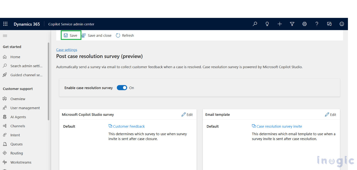Edit the Microsoft Copilot Studio survey
The height and width of the screenshot is (170, 357).
(x=187, y=115)
